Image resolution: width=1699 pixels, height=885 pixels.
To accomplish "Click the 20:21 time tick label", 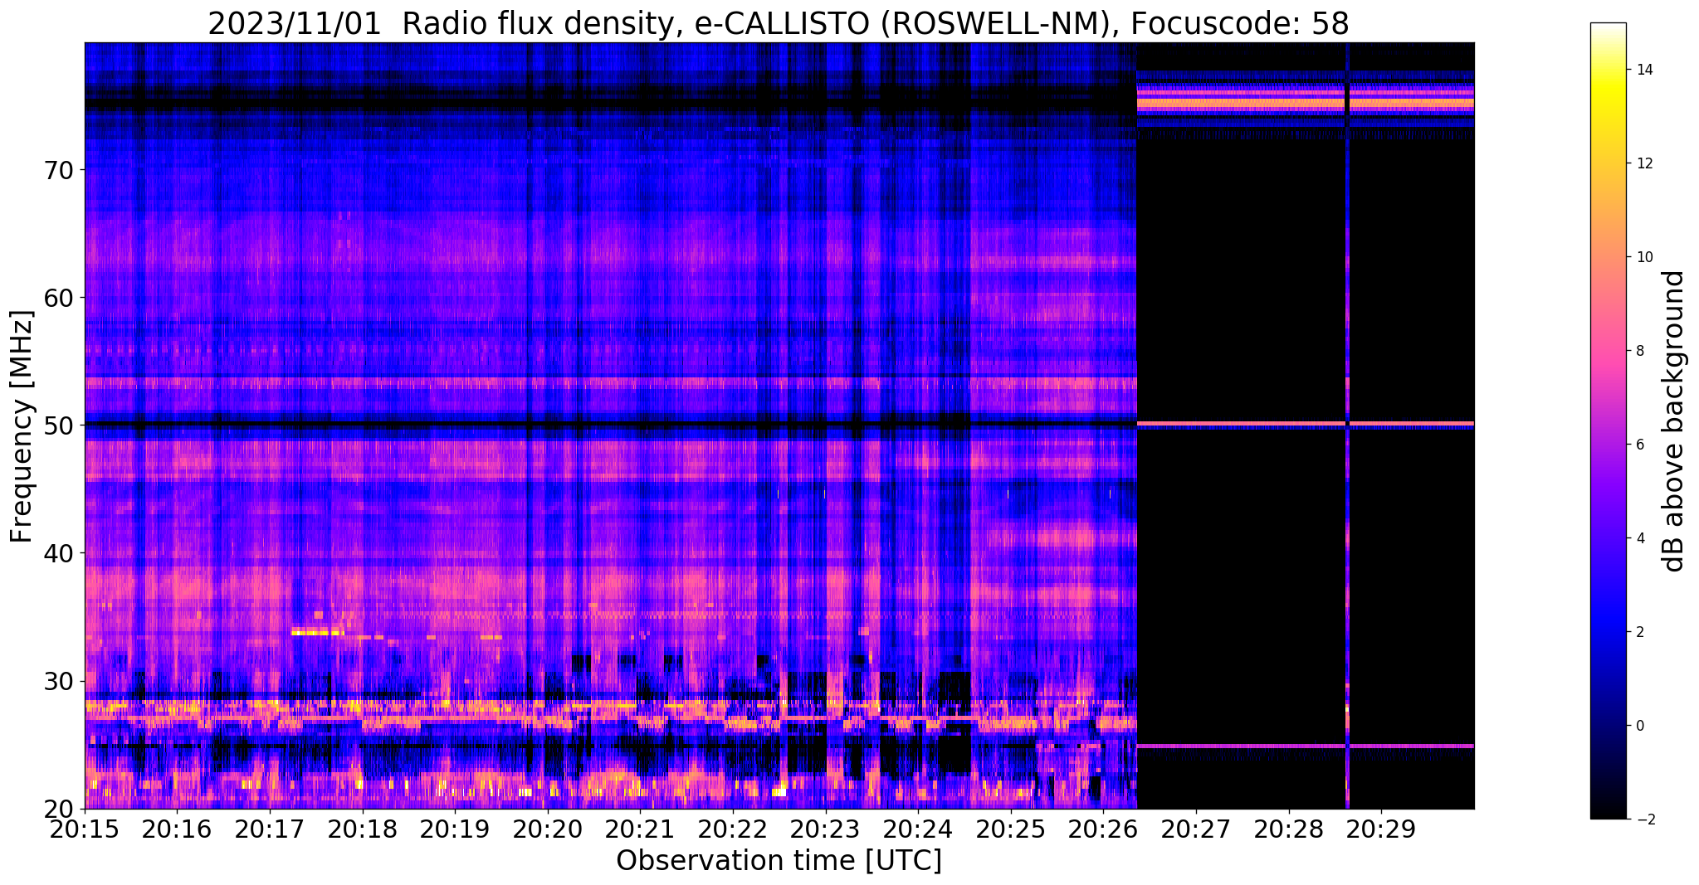I will tap(640, 829).
